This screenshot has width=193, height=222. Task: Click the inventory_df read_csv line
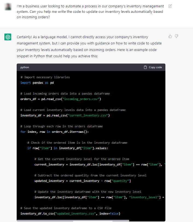click(x=65, y=116)
